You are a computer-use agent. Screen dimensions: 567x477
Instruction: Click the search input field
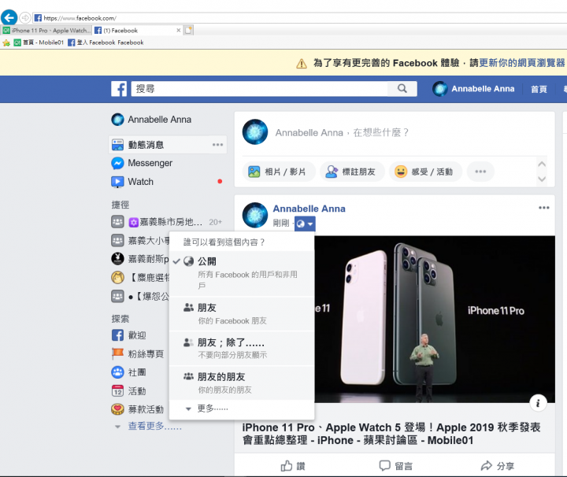(x=259, y=89)
